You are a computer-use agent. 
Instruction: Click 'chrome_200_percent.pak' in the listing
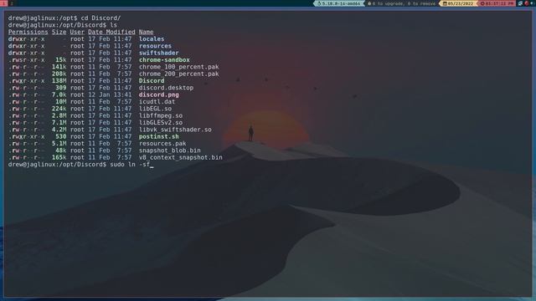(x=178, y=74)
